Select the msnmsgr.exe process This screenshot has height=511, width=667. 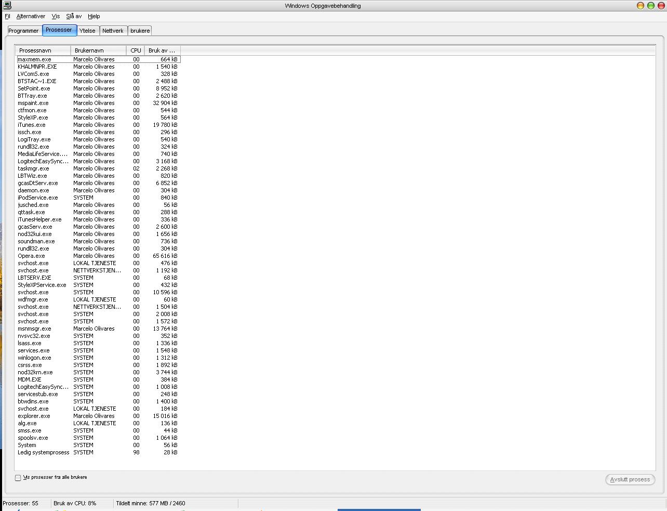coord(98,329)
